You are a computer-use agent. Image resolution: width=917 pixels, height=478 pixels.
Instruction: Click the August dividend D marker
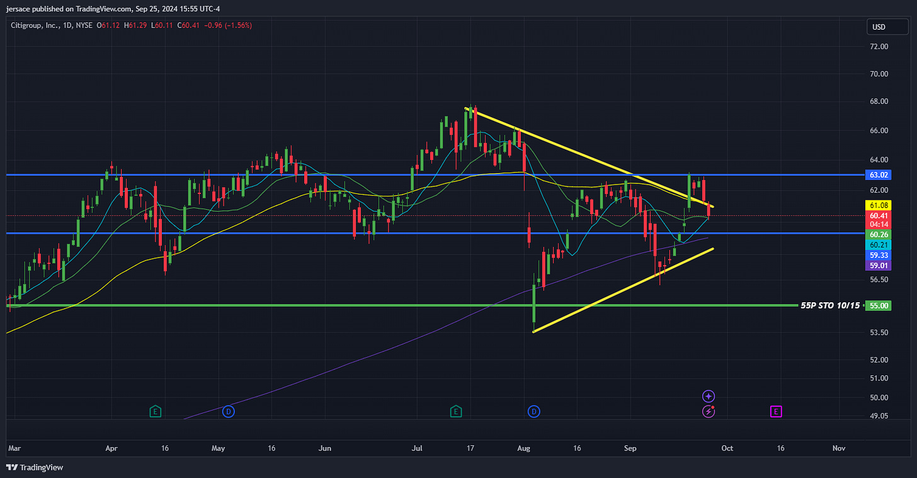533,411
